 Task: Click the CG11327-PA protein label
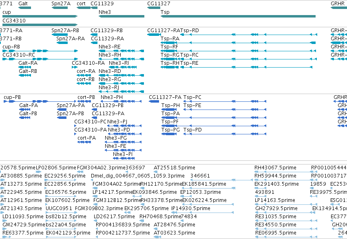tap(165, 97)
